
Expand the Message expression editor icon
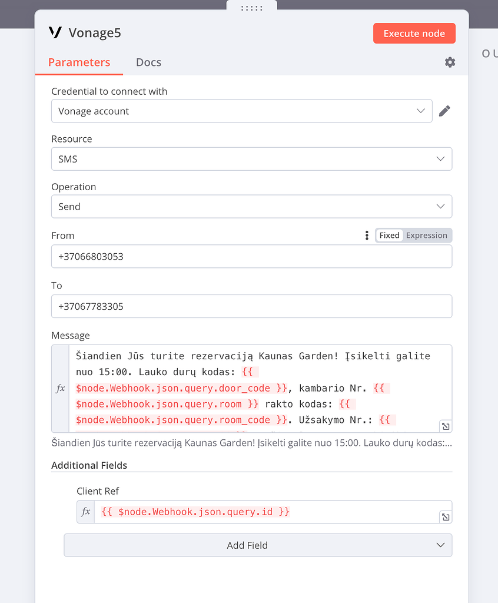pyautogui.click(x=445, y=426)
